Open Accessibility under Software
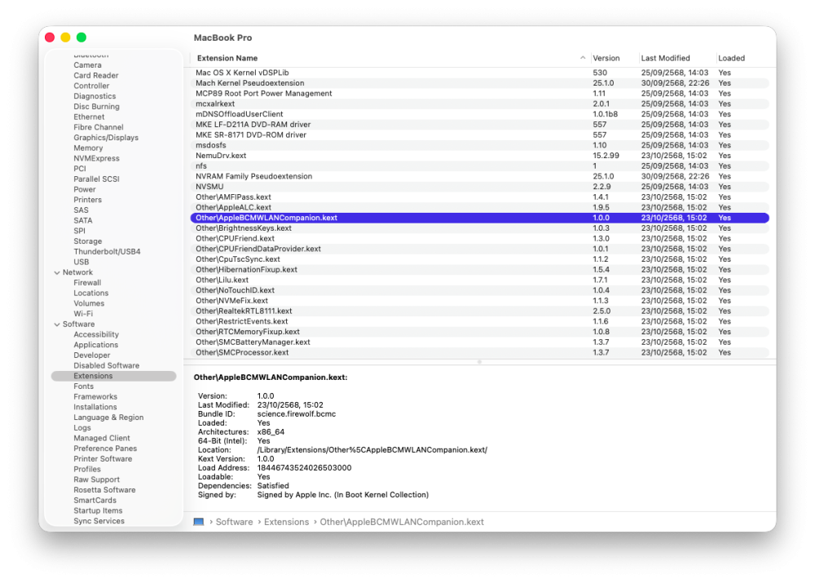Viewport: 815px width, 583px height. click(x=96, y=334)
